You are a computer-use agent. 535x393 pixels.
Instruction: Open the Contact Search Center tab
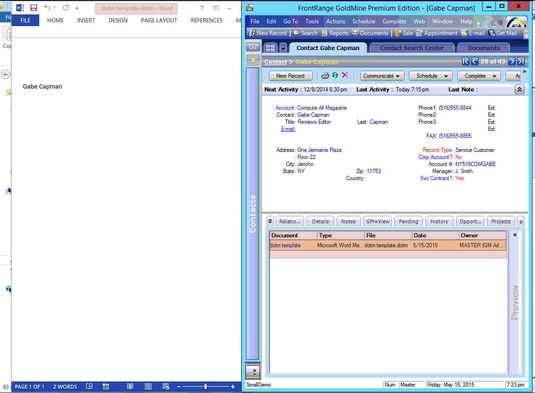[x=411, y=48]
